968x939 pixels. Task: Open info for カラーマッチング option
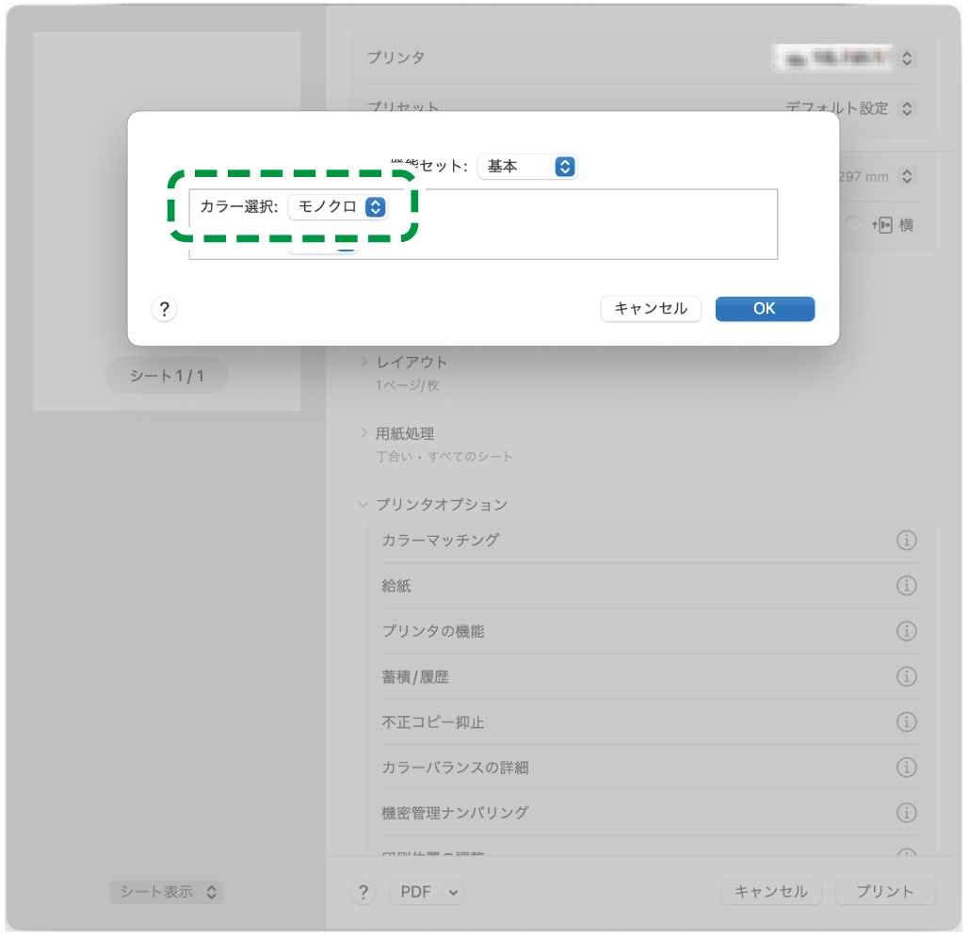(907, 541)
